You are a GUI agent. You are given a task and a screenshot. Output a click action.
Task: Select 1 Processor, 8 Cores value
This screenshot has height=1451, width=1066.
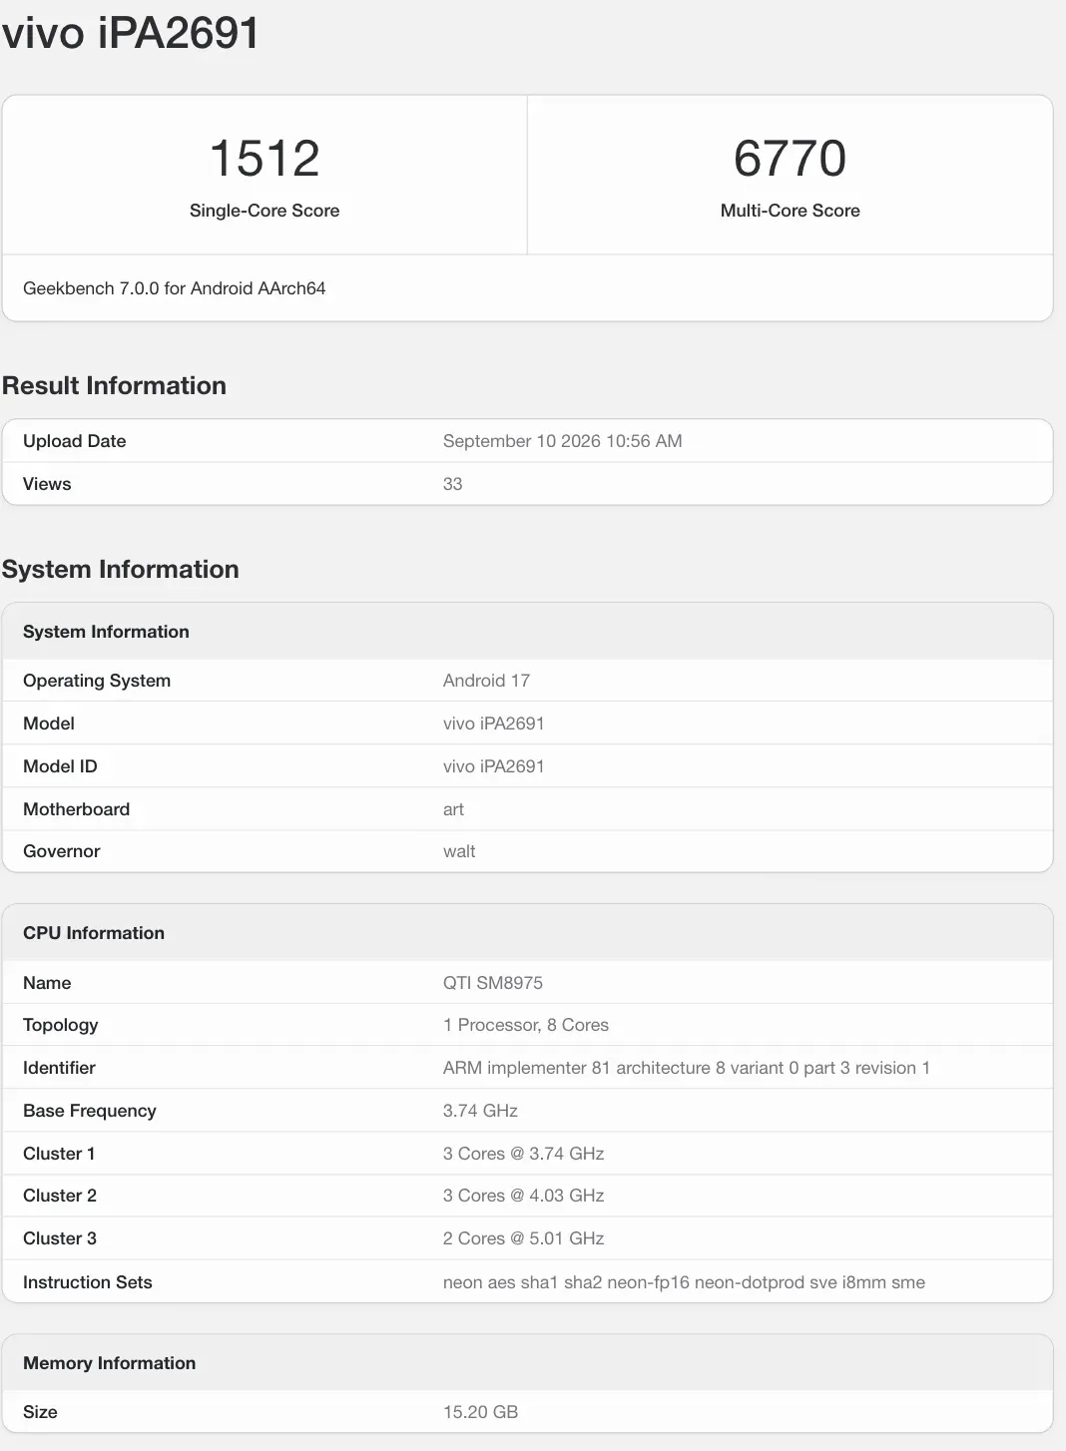(526, 1025)
